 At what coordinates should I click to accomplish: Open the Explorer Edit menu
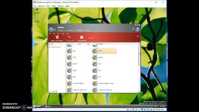54,34
